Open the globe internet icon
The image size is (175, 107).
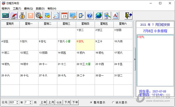tap(99, 16)
